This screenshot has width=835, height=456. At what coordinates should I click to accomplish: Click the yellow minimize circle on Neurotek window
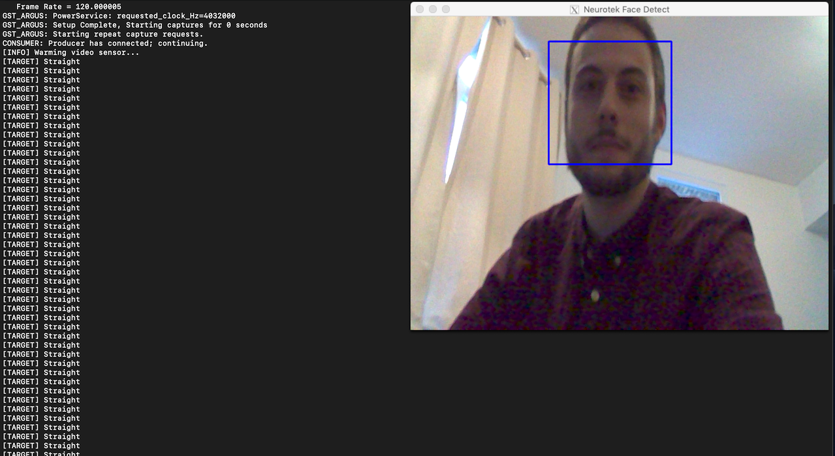(432, 9)
